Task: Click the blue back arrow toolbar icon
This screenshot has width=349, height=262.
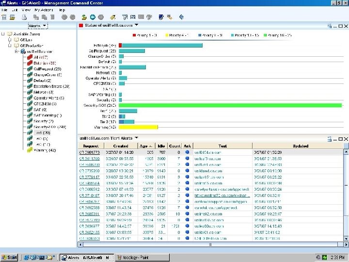Action: point(93,17)
